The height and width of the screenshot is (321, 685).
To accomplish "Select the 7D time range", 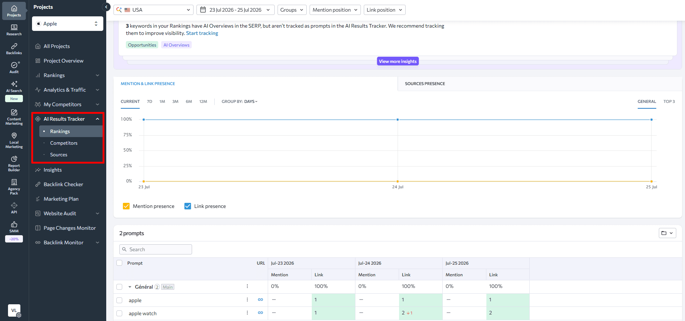I will (x=150, y=101).
